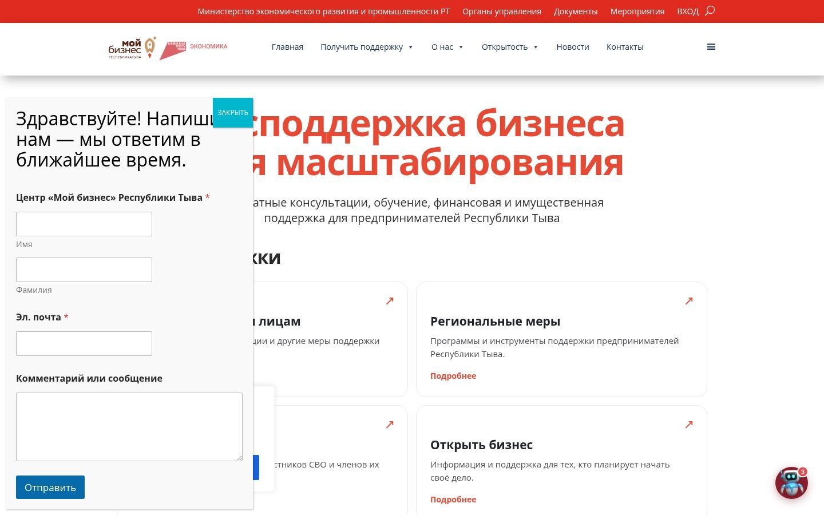This screenshot has width=824, height=515.
Task: Click the arrow icon on the Открыть бизнес card
Action: click(x=689, y=425)
